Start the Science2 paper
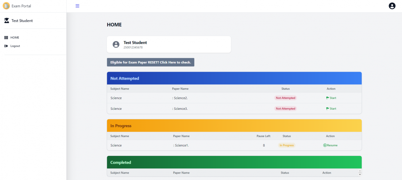Image resolution: width=402 pixels, height=180 pixels. [x=331, y=98]
